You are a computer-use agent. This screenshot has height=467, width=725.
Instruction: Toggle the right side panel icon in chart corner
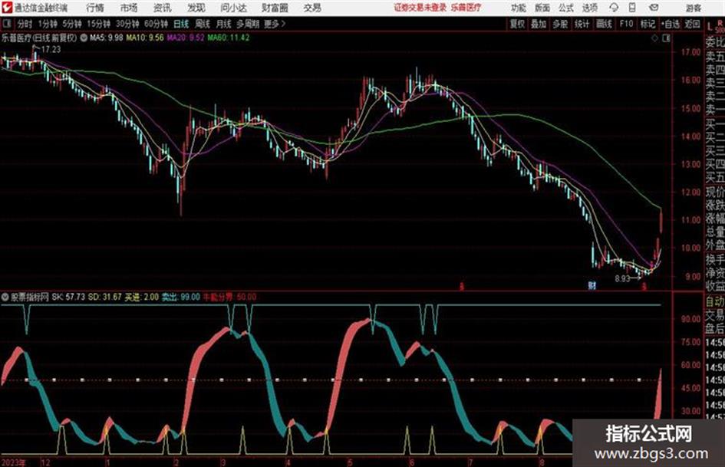coord(666,38)
